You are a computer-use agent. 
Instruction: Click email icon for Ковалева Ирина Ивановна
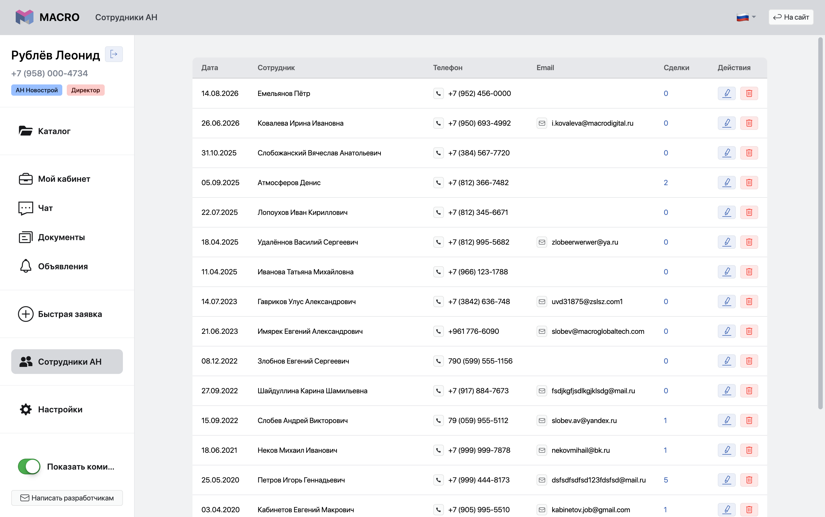click(x=542, y=123)
